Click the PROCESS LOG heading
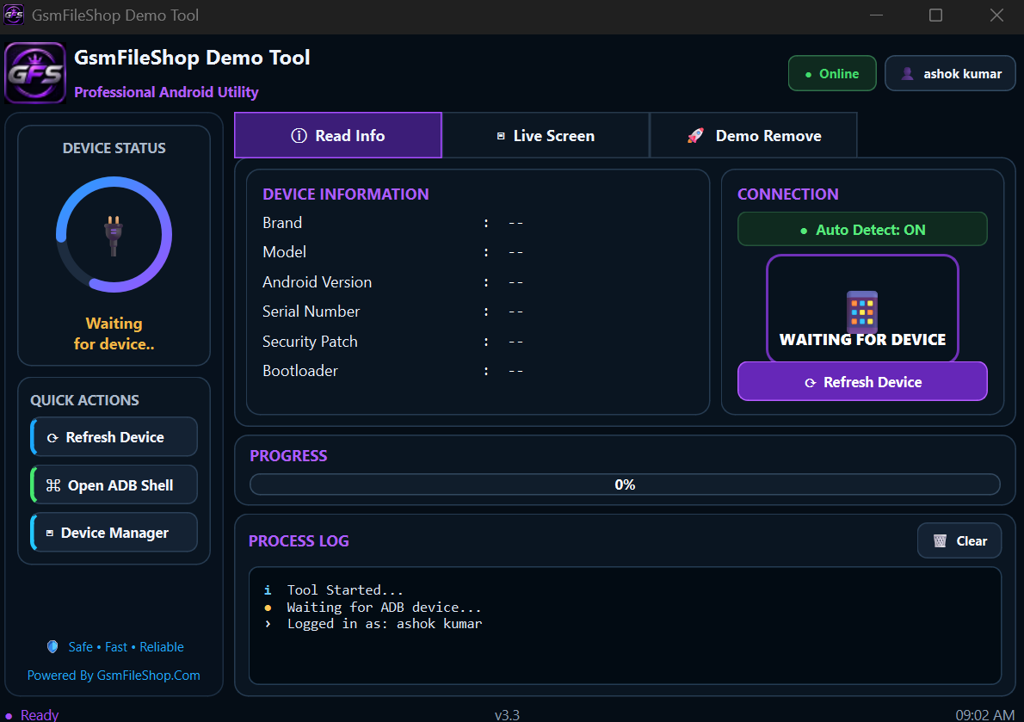 [299, 540]
